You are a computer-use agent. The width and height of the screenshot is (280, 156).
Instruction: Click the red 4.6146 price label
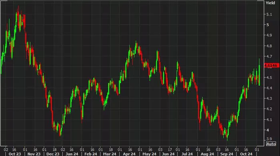[272, 66]
